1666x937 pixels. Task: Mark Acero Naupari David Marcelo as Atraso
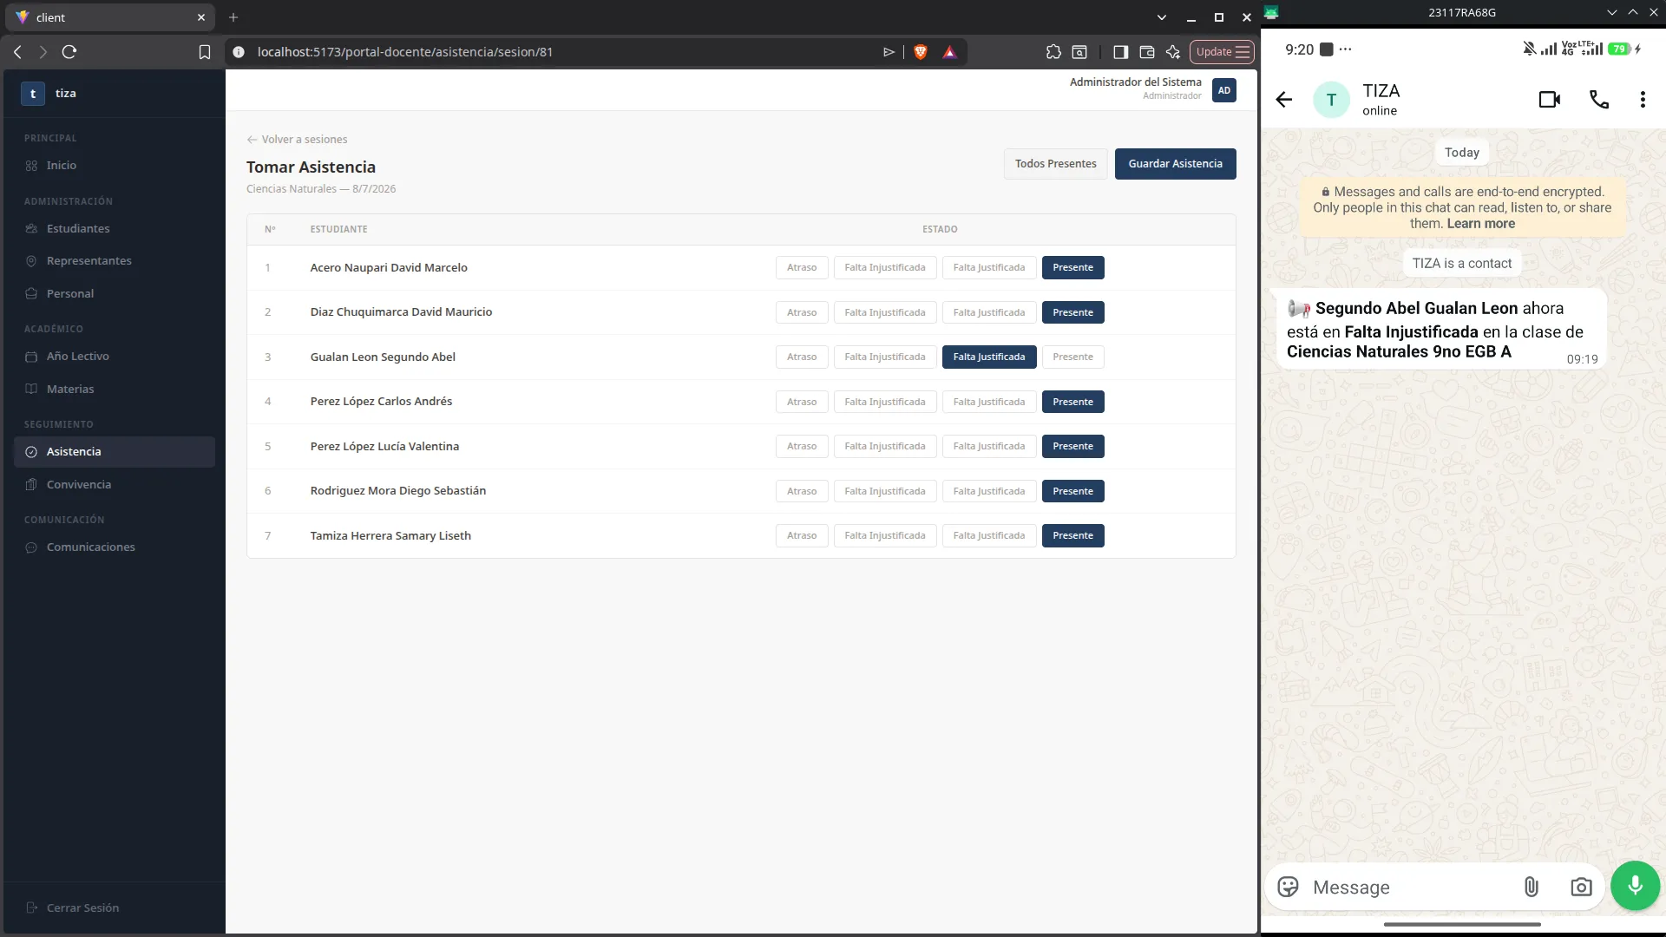(x=802, y=267)
